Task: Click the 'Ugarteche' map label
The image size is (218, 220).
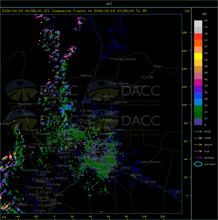Action: (65, 166)
